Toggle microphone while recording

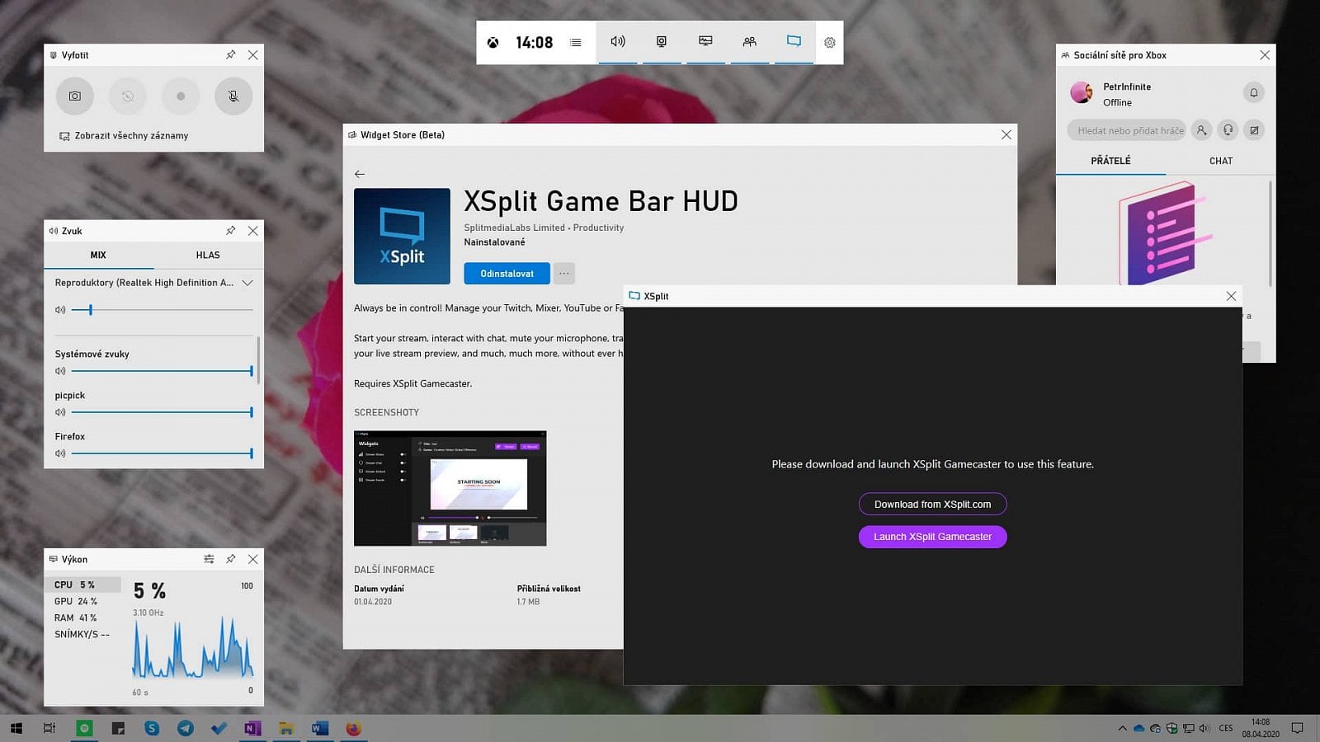(233, 96)
